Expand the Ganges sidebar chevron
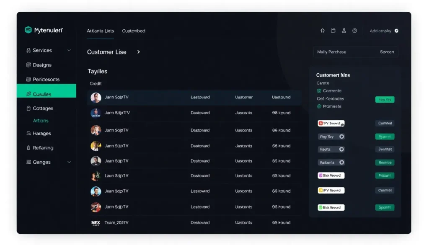Viewport: 429px width, 245px height. pos(69,162)
